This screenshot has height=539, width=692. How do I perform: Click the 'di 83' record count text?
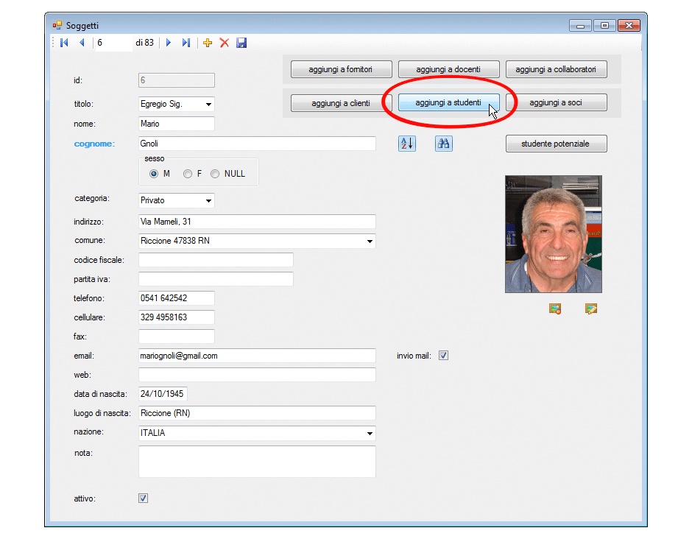click(145, 43)
